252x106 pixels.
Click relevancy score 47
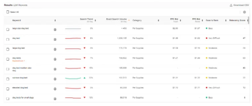click(x=244, y=38)
